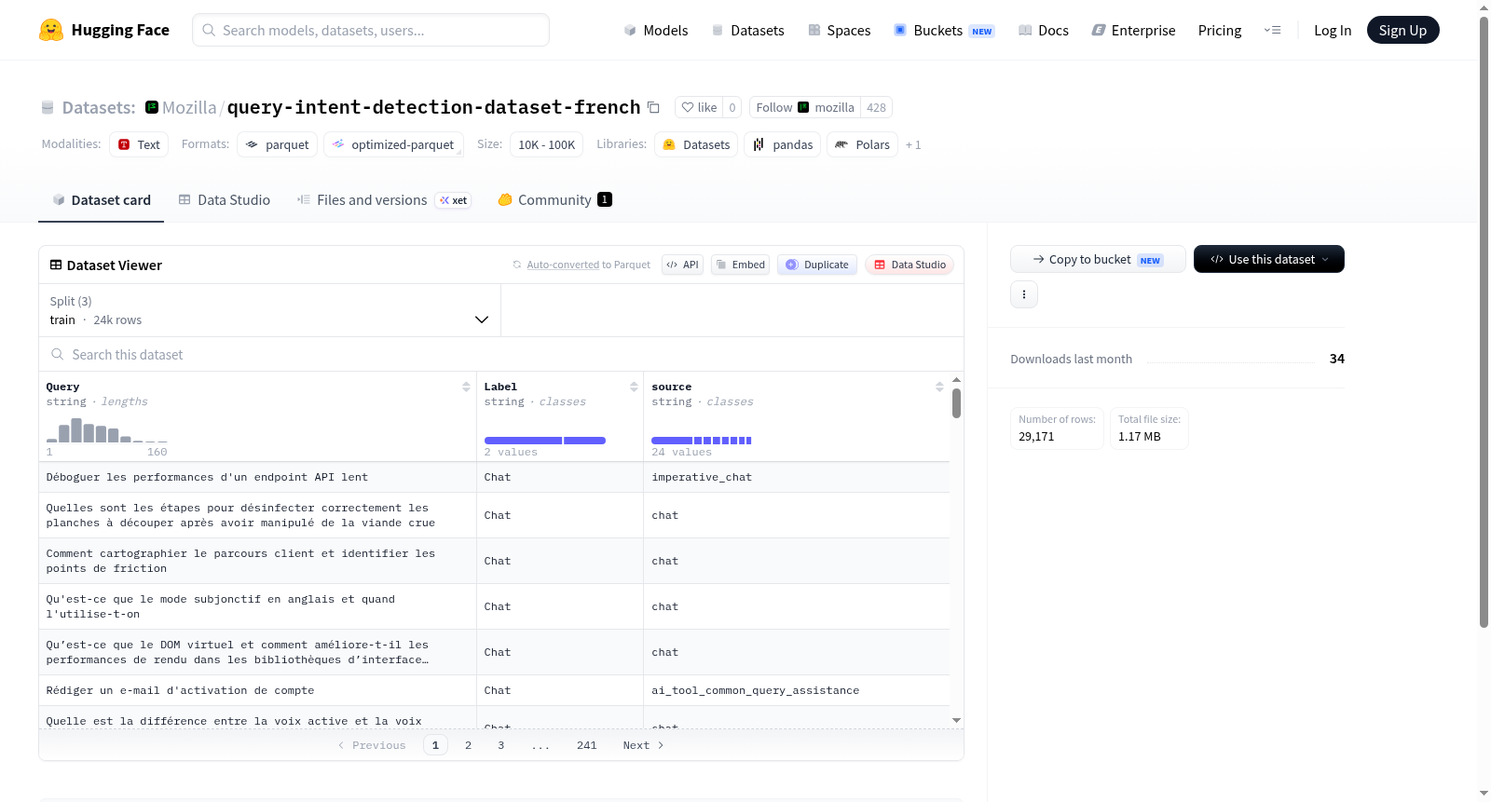Sort the Label column
The height and width of the screenshot is (802, 1491).
tap(634, 387)
